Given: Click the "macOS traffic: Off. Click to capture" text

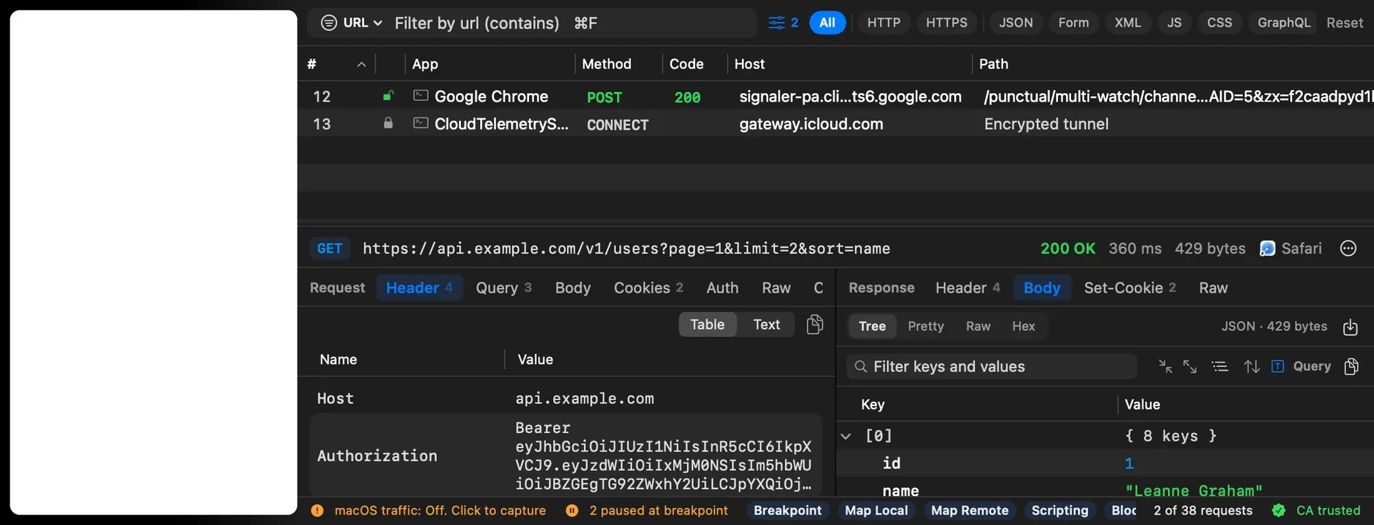Looking at the screenshot, I should click(440, 511).
